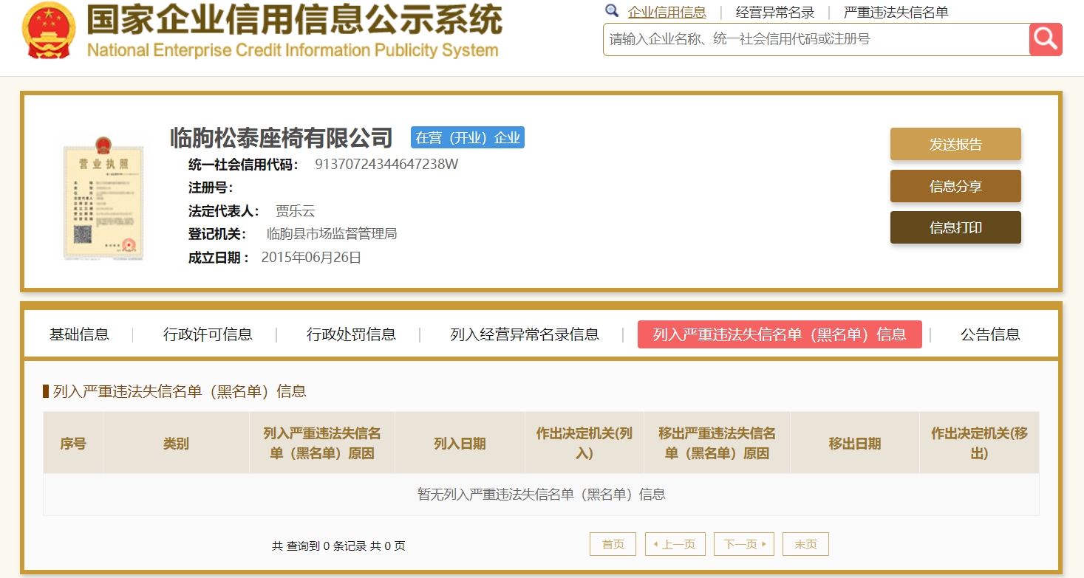
Task: Click the 作出决定机关(移出) column header
Action: point(979,443)
